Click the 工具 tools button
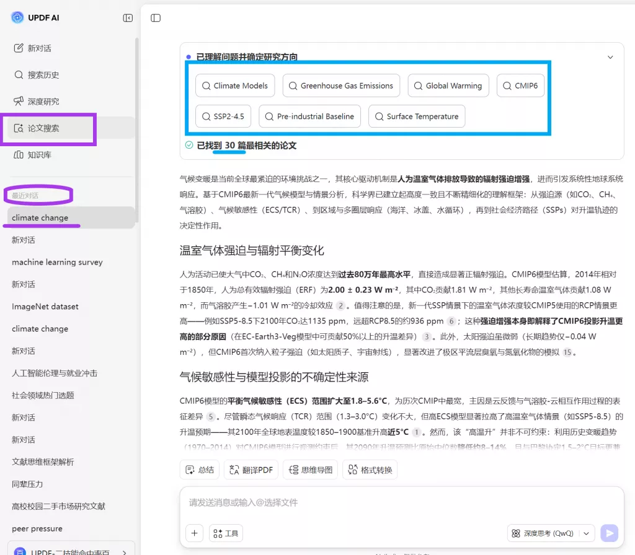This screenshot has height=555, width=635. [226, 533]
